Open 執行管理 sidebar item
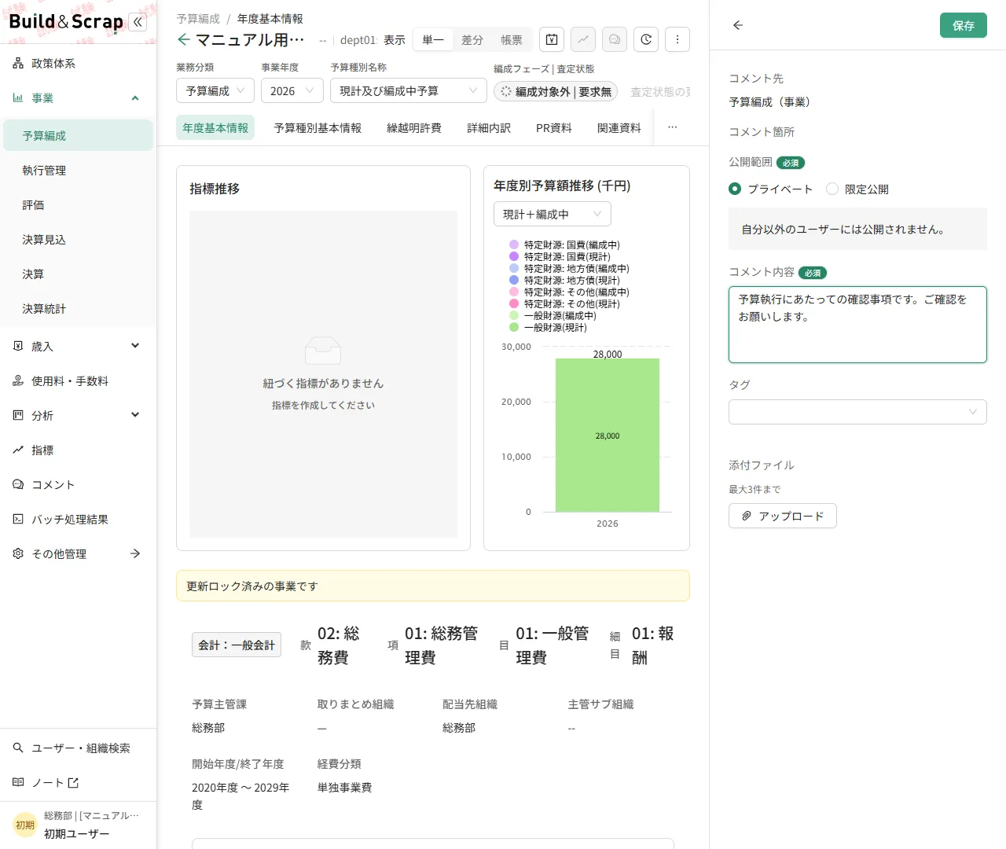The width and height of the screenshot is (1006, 849). click(x=78, y=171)
